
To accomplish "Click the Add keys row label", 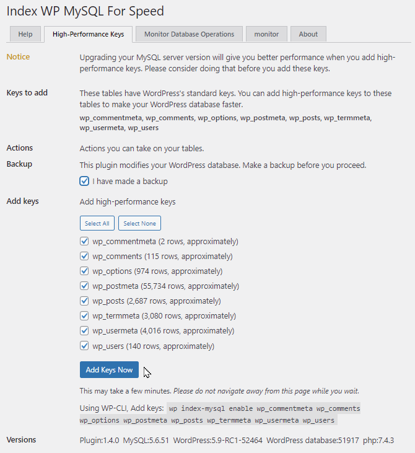I will [x=22, y=201].
